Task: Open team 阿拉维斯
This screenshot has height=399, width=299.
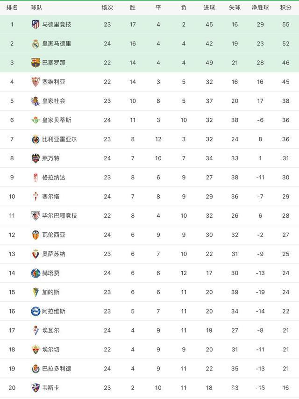Action: click(54, 312)
